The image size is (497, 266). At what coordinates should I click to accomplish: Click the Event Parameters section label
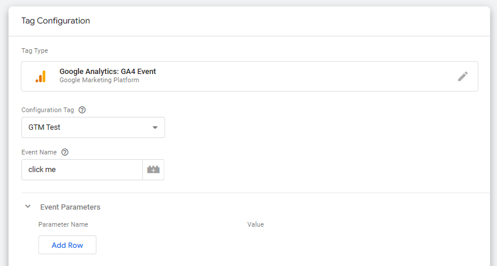[x=70, y=207]
